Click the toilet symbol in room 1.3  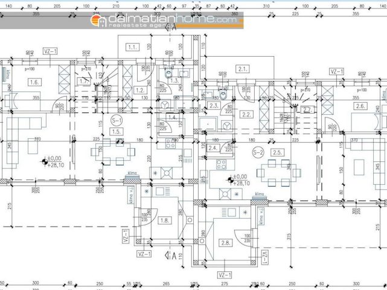click(x=169, y=73)
